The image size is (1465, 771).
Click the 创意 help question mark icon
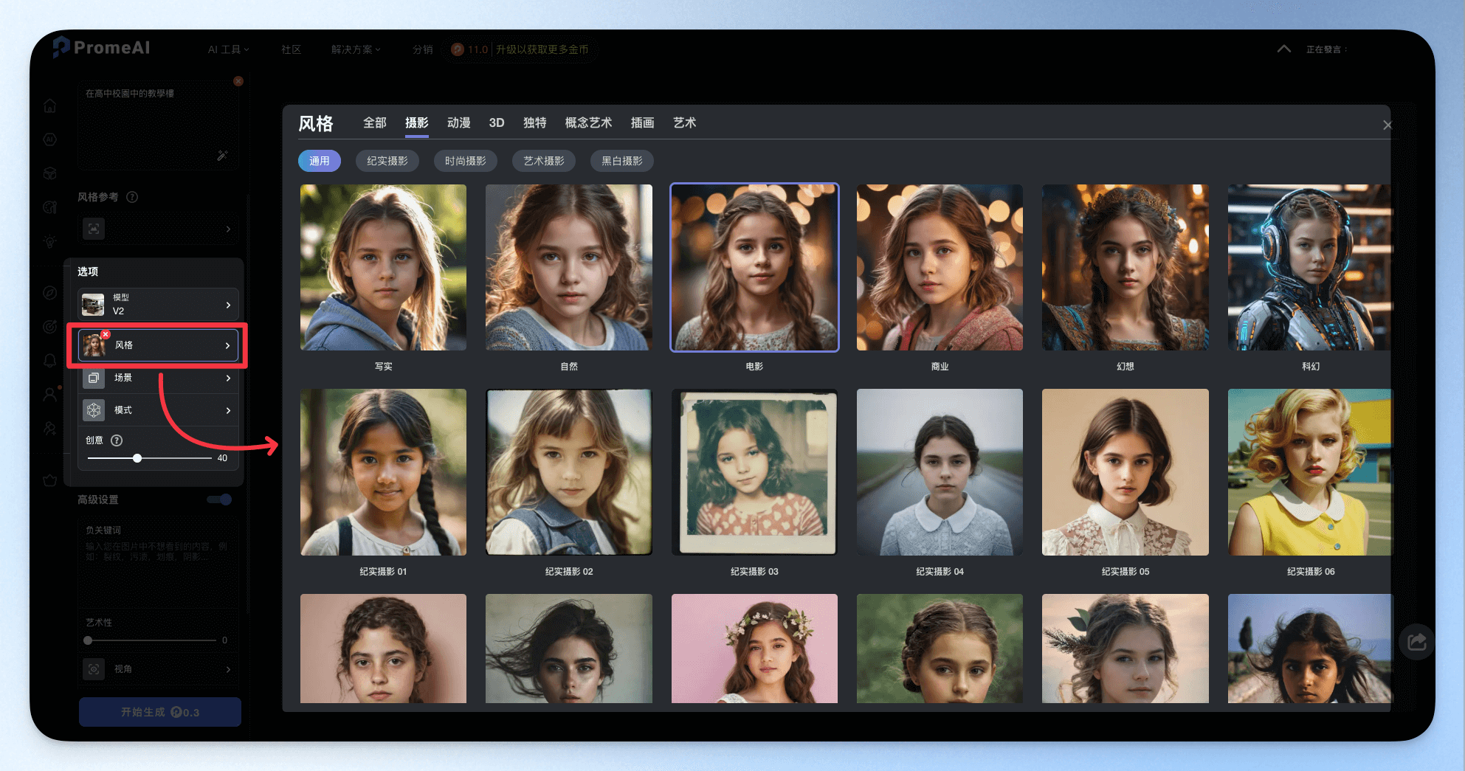117,440
